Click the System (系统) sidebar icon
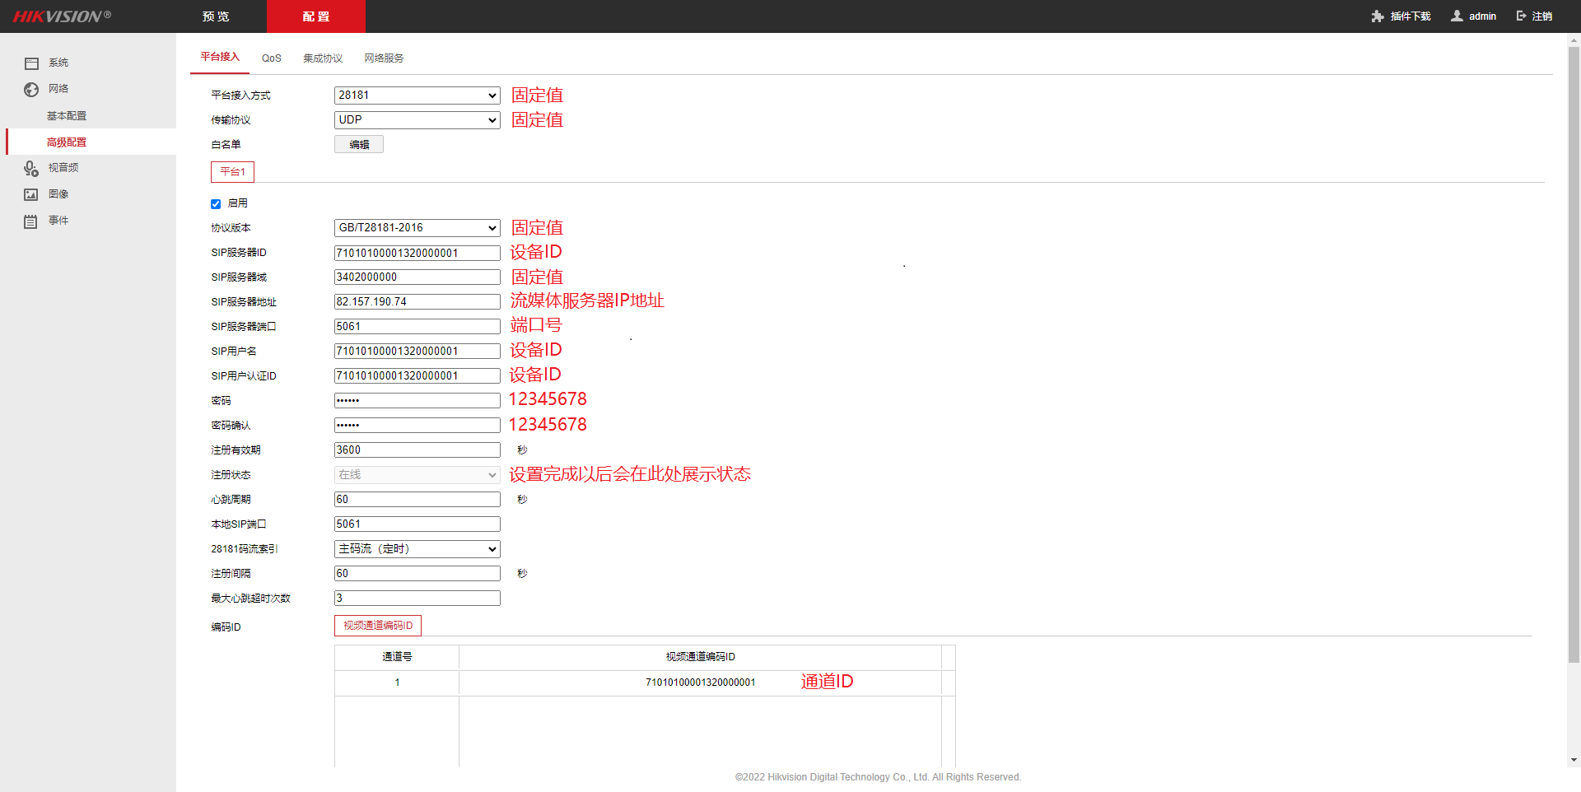1581x792 pixels. click(x=31, y=63)
